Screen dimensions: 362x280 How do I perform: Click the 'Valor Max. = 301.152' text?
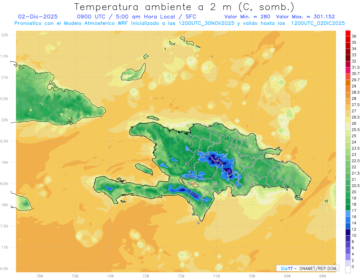305,17
